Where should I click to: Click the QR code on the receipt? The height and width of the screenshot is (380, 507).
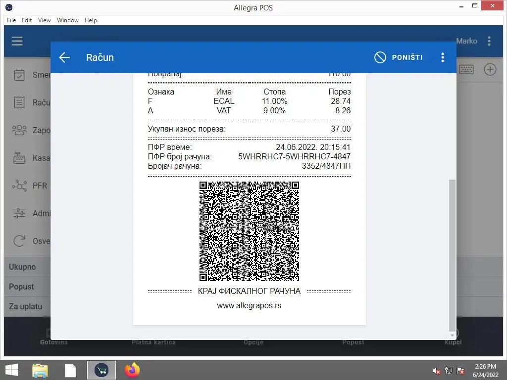[249, 231]
